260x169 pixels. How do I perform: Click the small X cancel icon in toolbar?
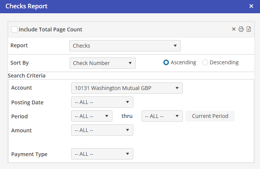[234, 29]
